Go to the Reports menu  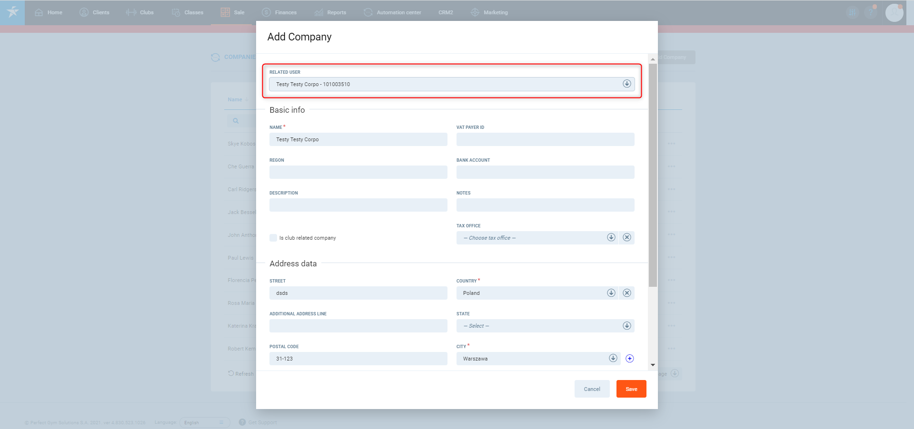coord(331,12)
